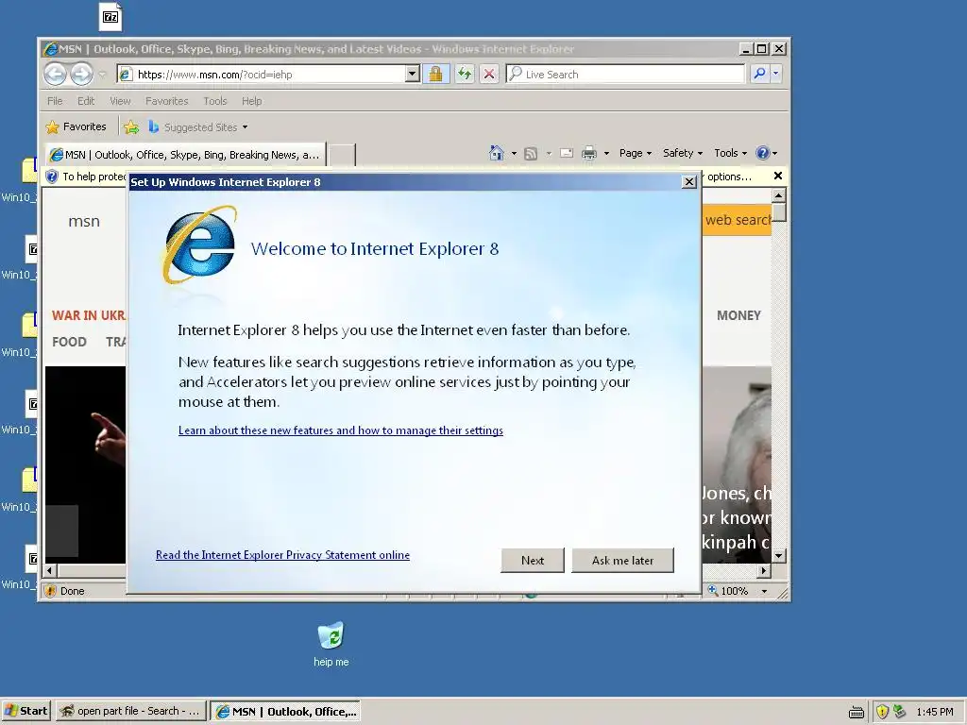Click the 100% zoom level button

click(x=728, y=591)
